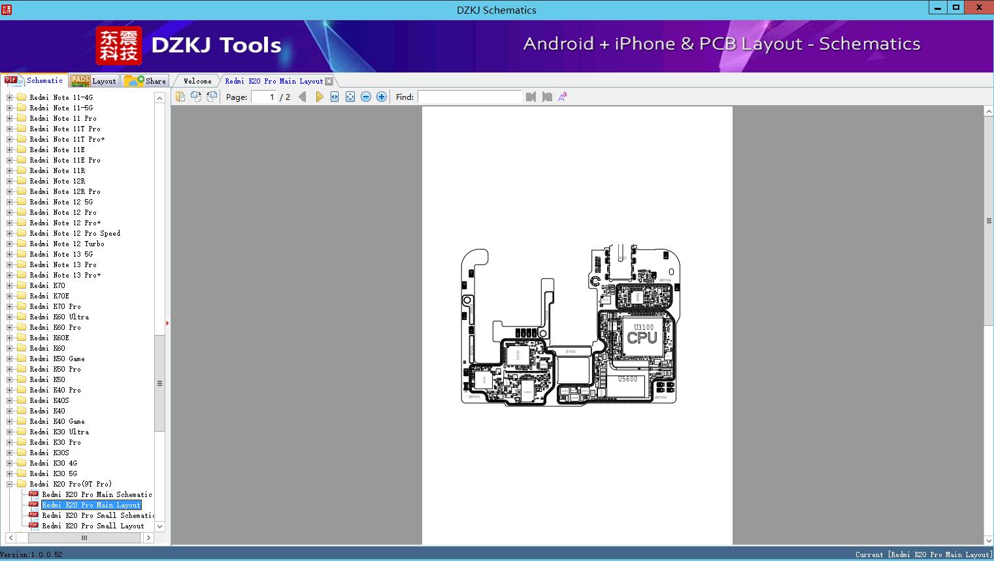
Task: Collapse the sidebar with the red splitter arrow
Action: pyautogui.click(x=167, y=323)
